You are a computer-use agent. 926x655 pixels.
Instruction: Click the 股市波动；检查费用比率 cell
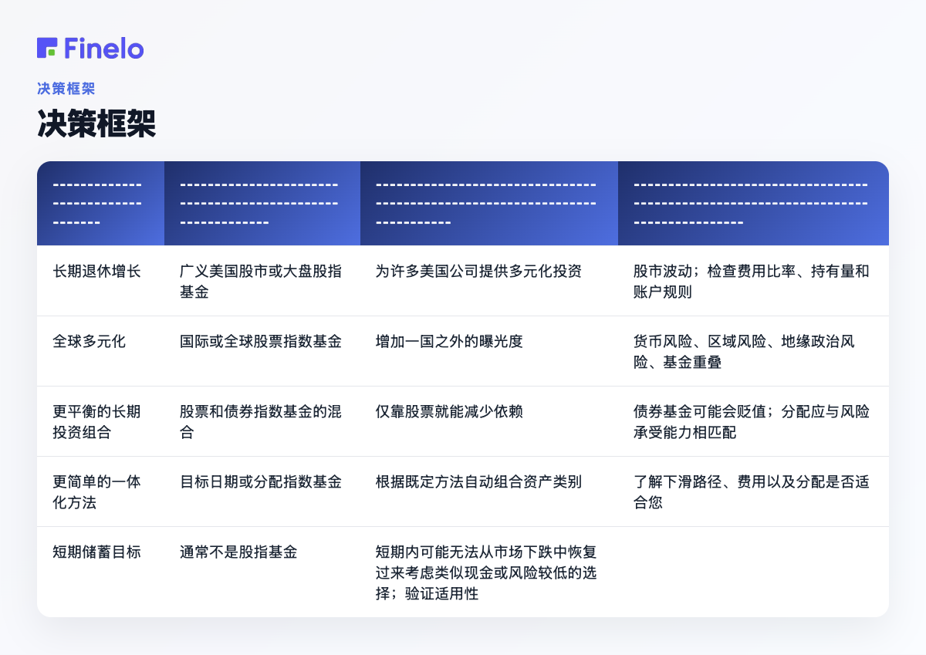[753, 281]
